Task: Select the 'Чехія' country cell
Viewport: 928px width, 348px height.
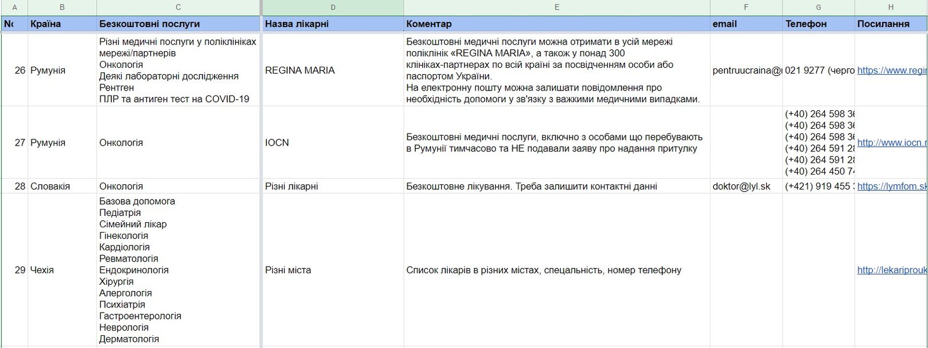Action: 62,270
